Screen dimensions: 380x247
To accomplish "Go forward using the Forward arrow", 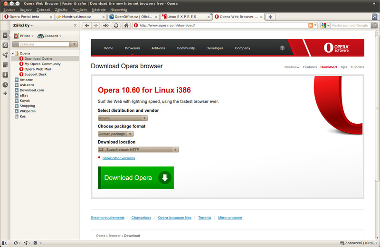I will [96, 25].
